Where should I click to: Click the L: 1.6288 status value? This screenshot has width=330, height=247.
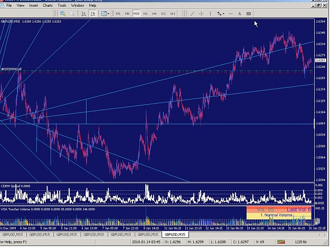coord(218,242)
